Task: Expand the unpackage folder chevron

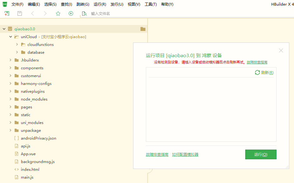Action: [11, 130]
